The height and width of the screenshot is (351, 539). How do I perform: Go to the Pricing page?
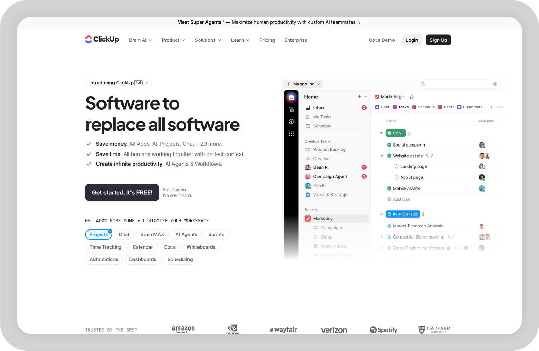click(x=267, y=40)
